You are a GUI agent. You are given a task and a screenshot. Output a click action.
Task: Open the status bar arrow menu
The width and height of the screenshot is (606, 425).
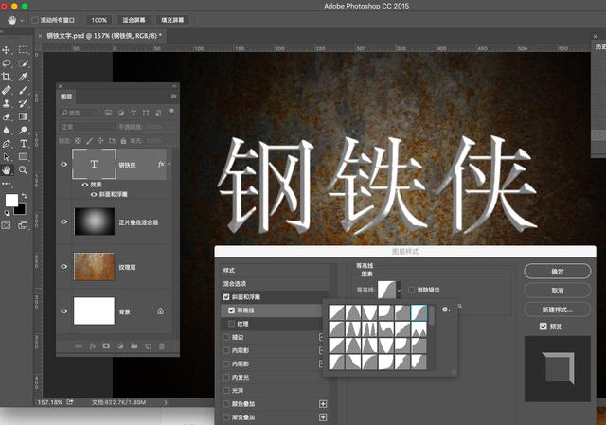tap(166, 402)
